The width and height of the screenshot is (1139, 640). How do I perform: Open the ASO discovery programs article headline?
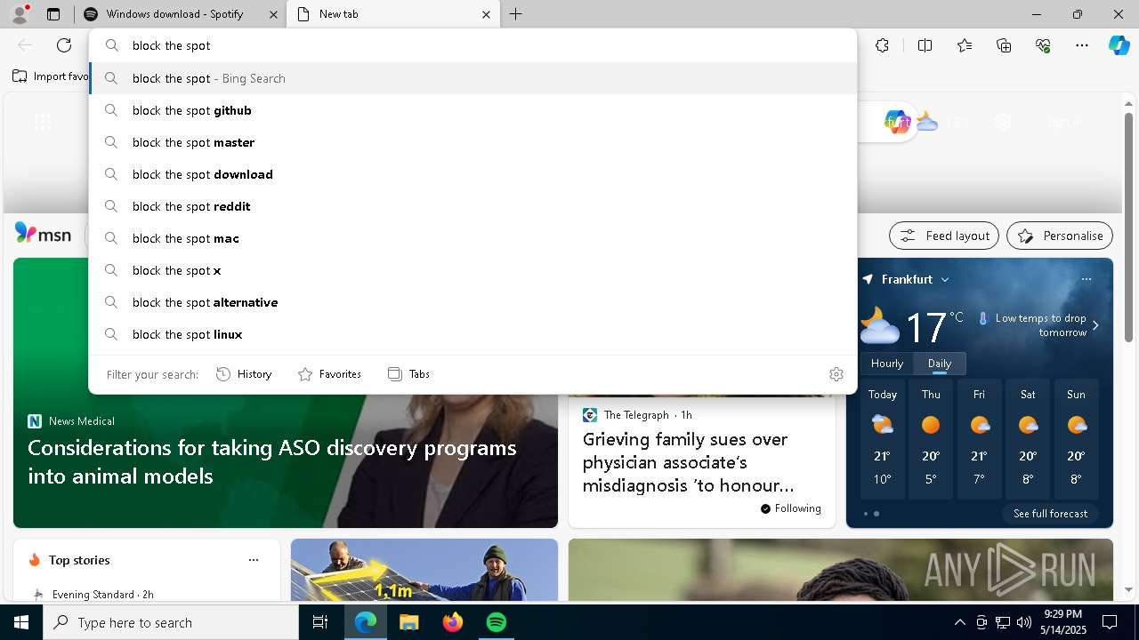pyautogui.click(x=272, y=461)
